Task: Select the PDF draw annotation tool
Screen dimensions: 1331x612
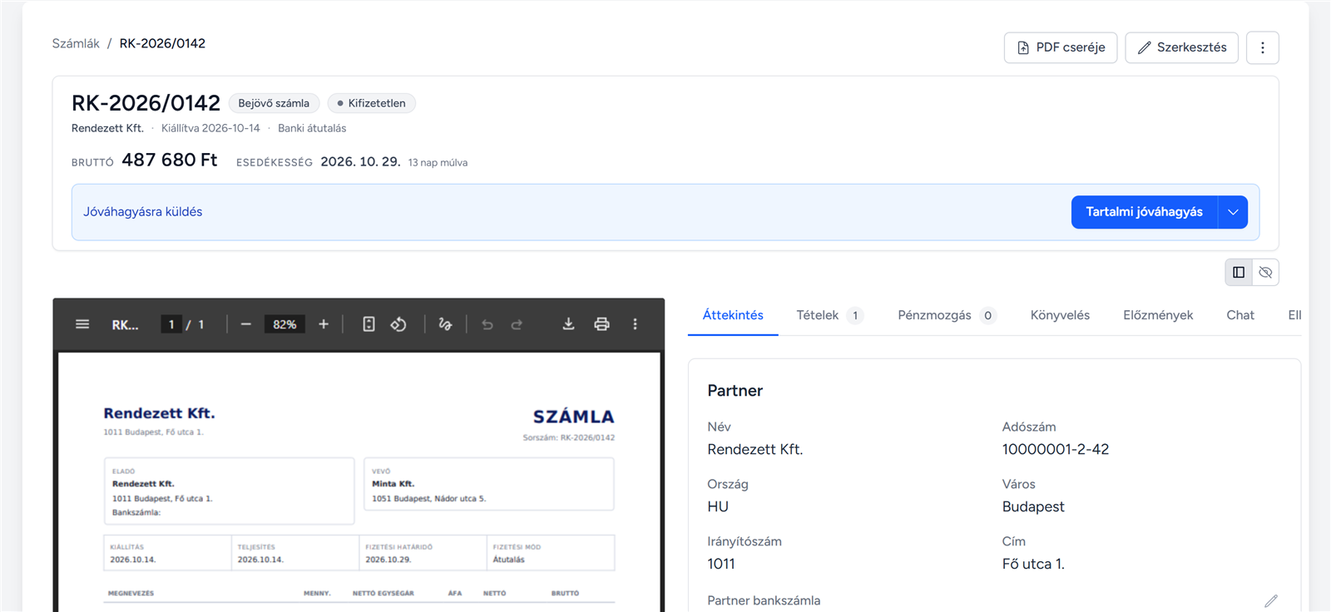Action: tap(446, 324)
